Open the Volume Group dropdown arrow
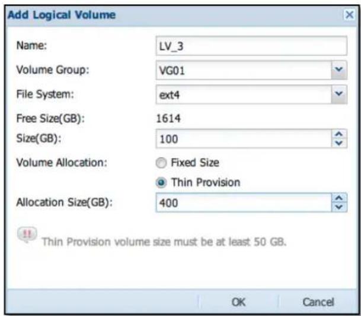 [339, 70]
